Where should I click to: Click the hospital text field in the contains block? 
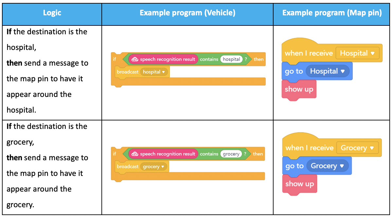[231, 59]
